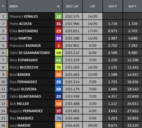
Task: Click the BEST LAP column header
Action: (x=72, y=6)
